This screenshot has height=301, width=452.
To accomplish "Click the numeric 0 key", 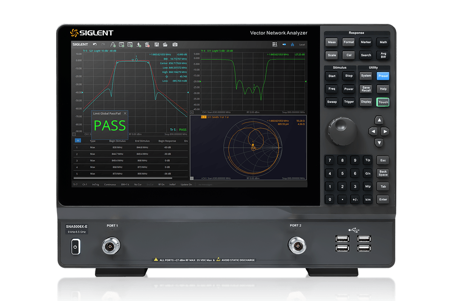I will pyautogui.click(x=330, y=199).
